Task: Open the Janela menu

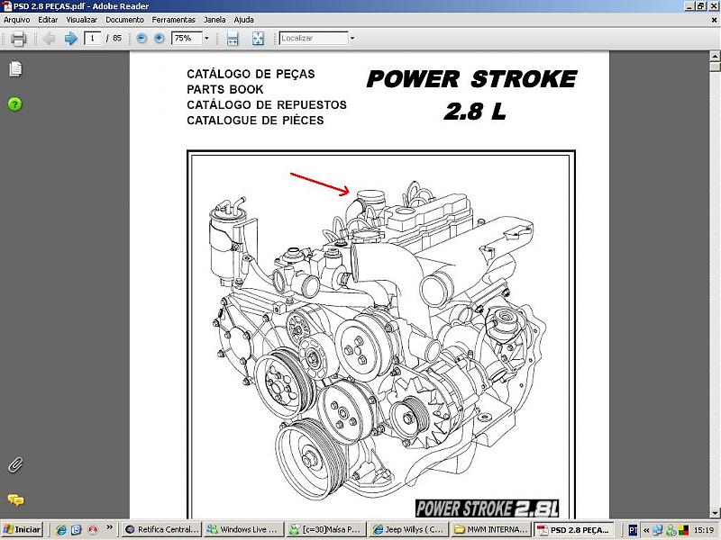Action: coord(214,20)
